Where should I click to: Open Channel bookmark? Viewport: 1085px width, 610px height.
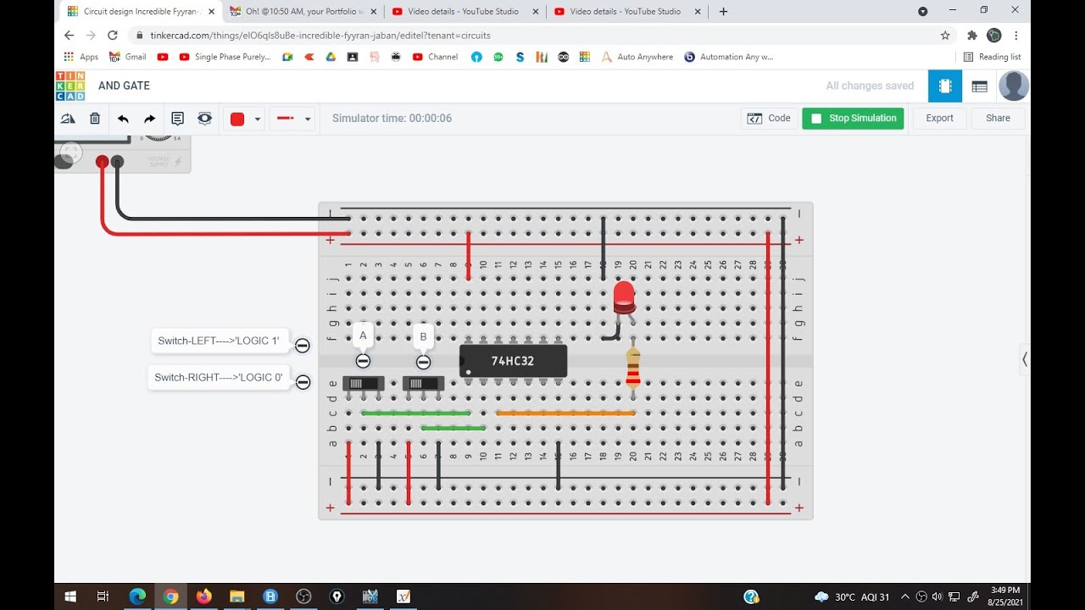pyautogui.click(x=435, y=57)
